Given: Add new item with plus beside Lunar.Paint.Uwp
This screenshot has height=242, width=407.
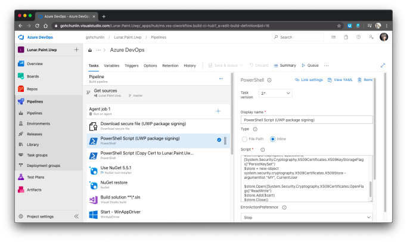Looking at the screenshot, I should [76, 49].
